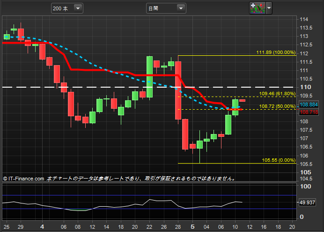The image size is (324, 232).
Task: Click the 105.55 (0.00%) Fibonacci label
Action: 279,160
